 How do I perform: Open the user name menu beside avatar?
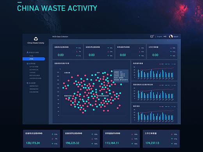tap(176, 37)
